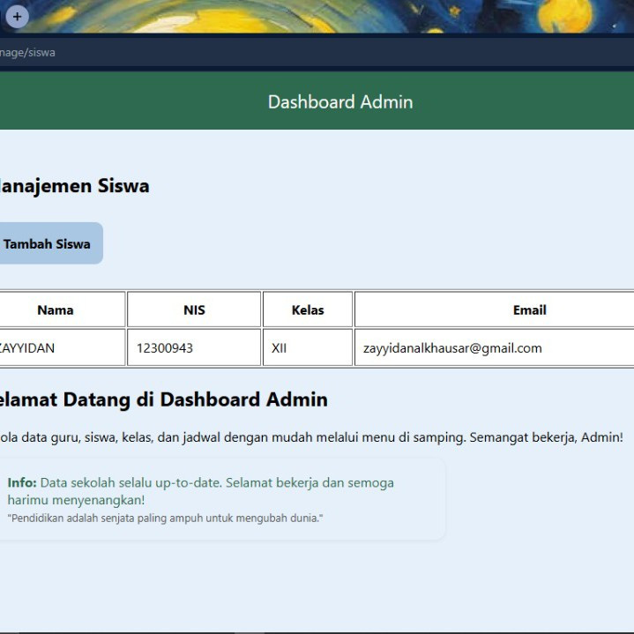Select the harimu menyenangkan info text

(x=76, y=500)
